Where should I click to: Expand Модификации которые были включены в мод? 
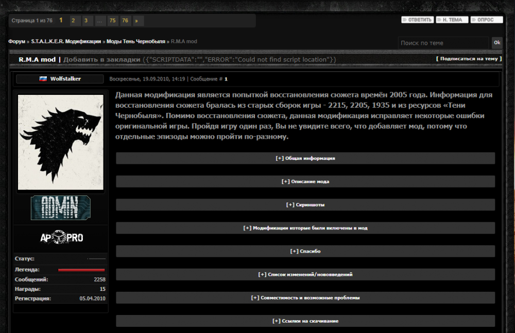[x=305, y=228]
